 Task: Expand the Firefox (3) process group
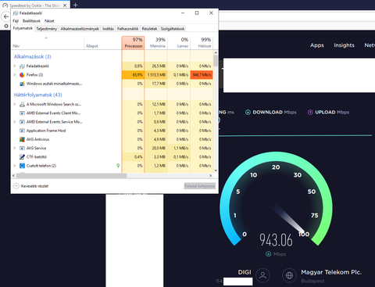pos(15,75)
